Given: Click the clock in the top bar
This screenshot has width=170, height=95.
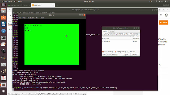Looking at the screenshot, I should tap(88, 2).
